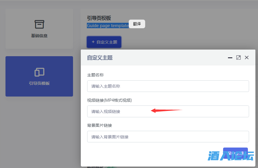This screenshot has height=168, width=258.
Task: Switch to the 引导页模板 sidebar section
Action: [x=39, y=76]
